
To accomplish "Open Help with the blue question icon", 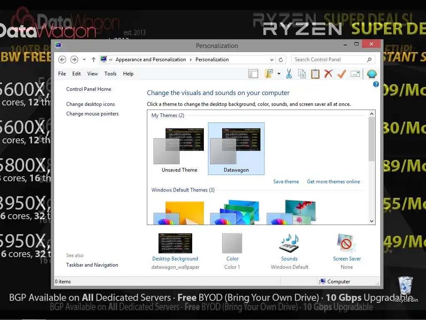I will pos(376,84).
